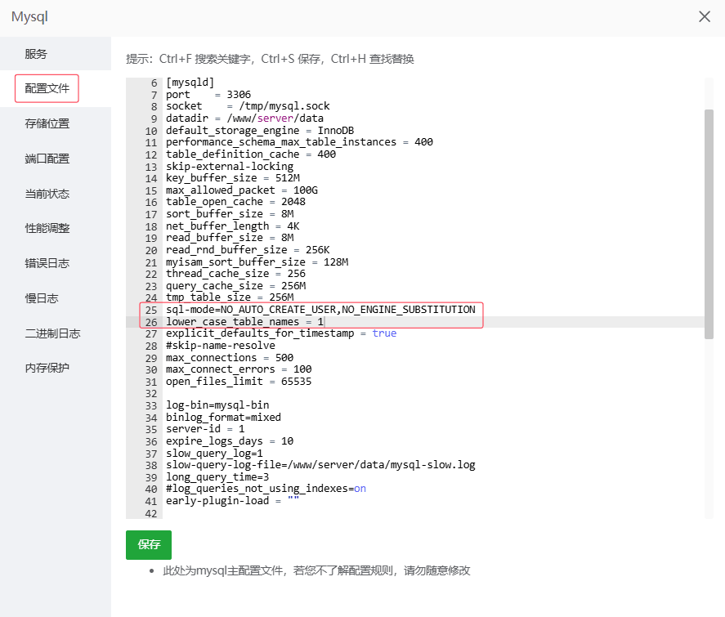Click the server-id = 1 line
Viewport: 725px width, 617px height.
click(x=205, y=429)
